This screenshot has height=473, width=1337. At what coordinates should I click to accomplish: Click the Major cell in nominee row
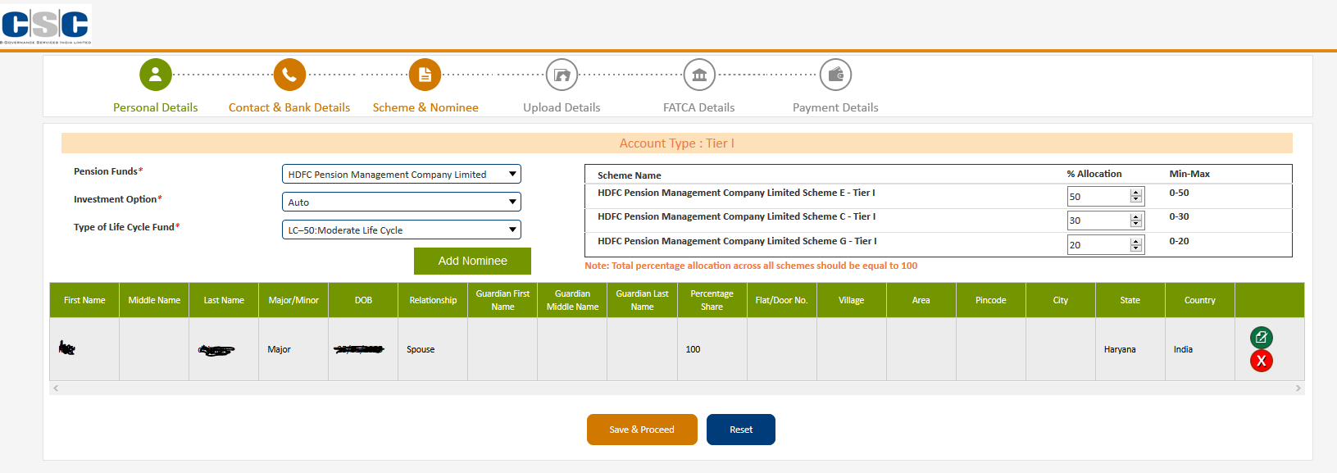[293, 349]
